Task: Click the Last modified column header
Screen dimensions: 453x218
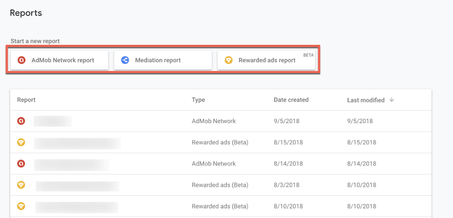Action: [x=365, y=100]
